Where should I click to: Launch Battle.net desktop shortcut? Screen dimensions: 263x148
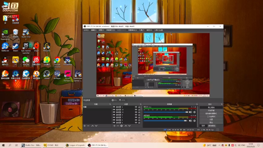tap(5, 47)
